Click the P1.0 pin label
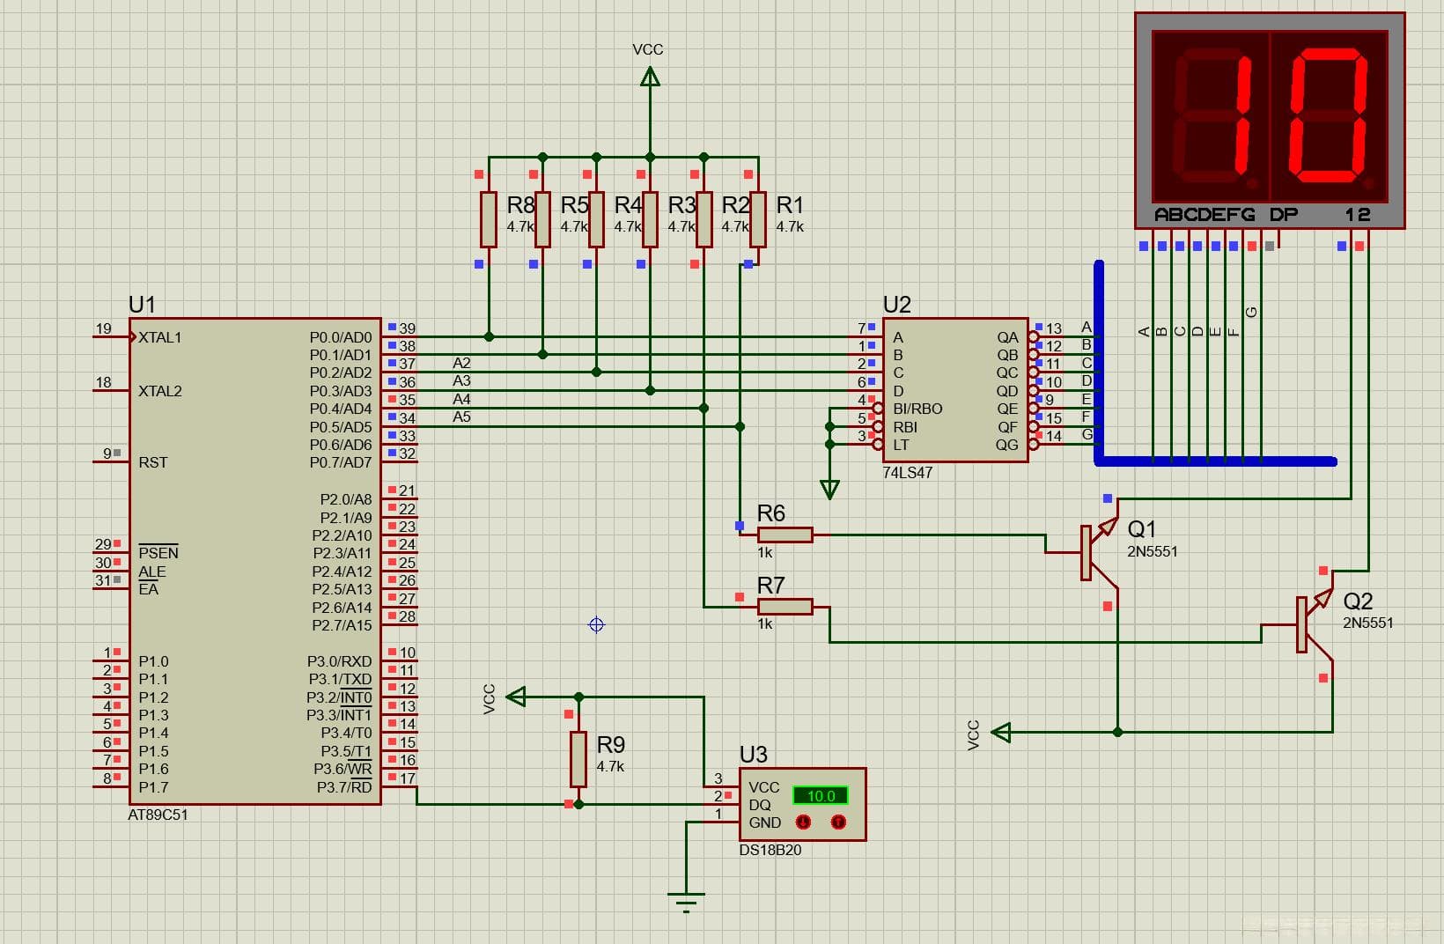This screenshot has width=1444, height=944. click(153, 661)
